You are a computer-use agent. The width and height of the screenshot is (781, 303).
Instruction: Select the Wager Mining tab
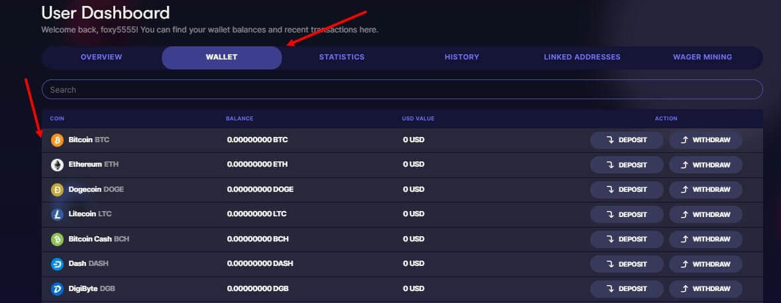click(702, 58)
